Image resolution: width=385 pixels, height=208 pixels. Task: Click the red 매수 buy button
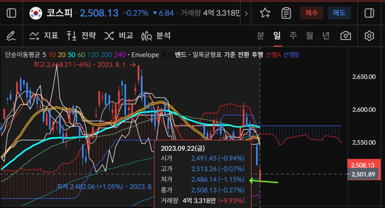coord(312,13)
